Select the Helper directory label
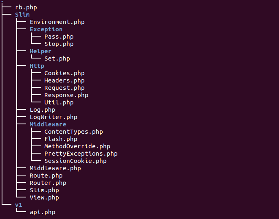This screenshot has height=219, width=279. (x=40, y=51)
